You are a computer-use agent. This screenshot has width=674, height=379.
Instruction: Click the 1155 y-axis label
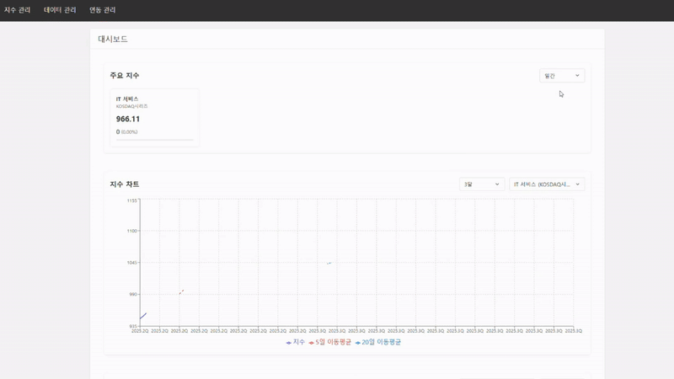[131, 200]
